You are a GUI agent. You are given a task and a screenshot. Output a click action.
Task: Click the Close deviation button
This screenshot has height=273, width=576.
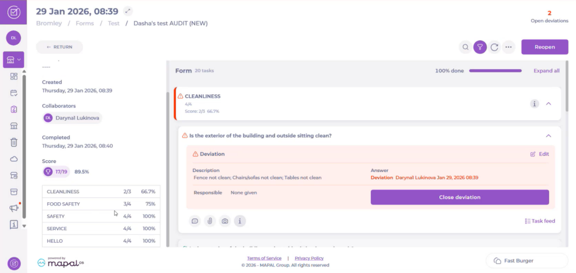click(x=460, y=197)
